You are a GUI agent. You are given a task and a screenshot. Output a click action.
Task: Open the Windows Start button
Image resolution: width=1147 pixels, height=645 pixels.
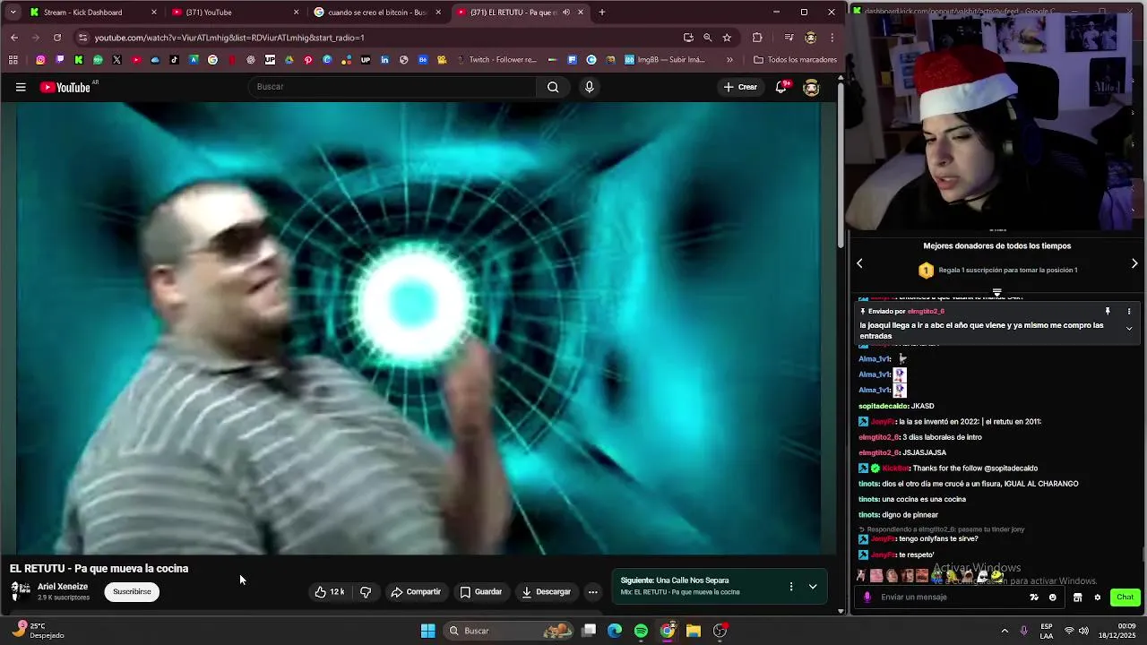point(428,631)
